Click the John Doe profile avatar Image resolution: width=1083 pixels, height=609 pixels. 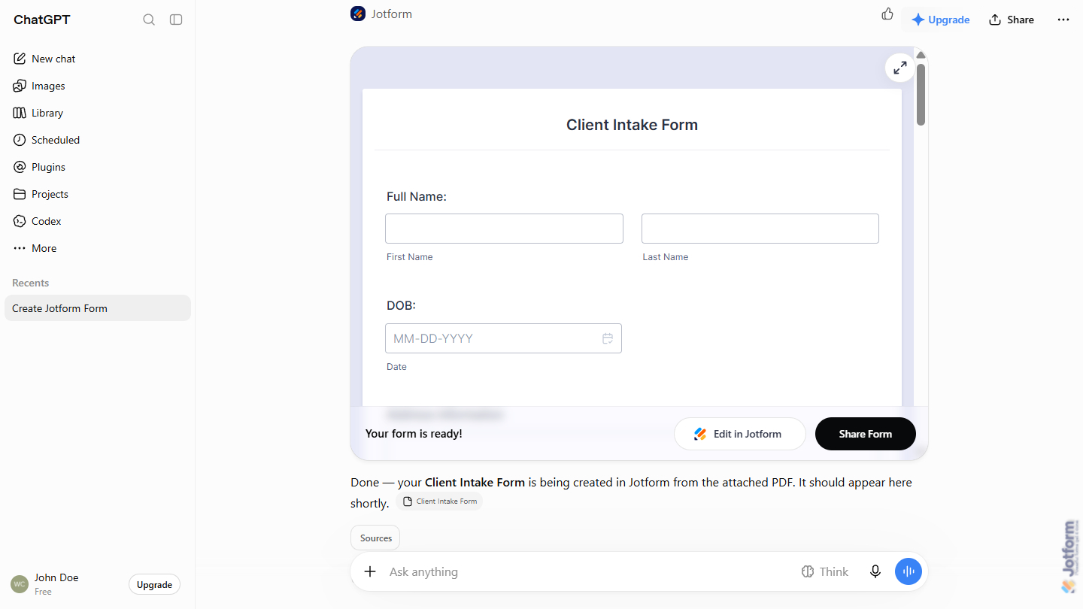[x=20, y=584]
